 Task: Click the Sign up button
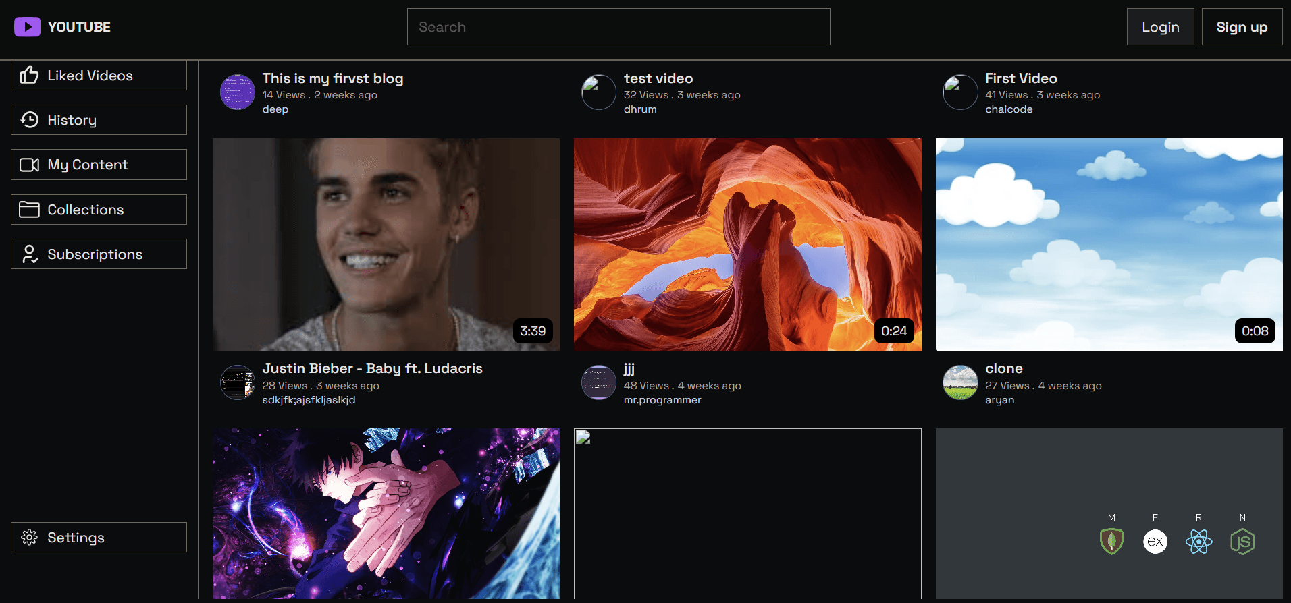[1242, 27]
